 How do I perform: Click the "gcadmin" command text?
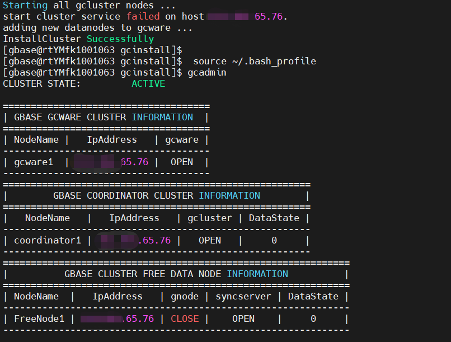pyautogui.click(x=207, y=72)
